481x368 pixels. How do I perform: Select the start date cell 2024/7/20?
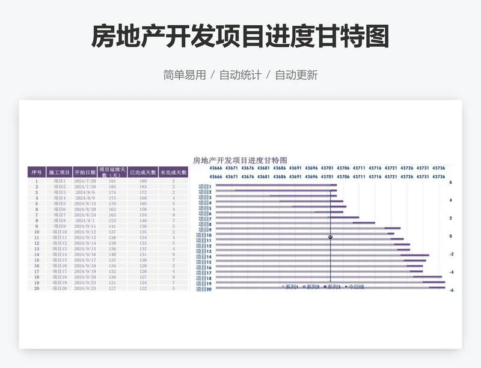coord(85,181)
